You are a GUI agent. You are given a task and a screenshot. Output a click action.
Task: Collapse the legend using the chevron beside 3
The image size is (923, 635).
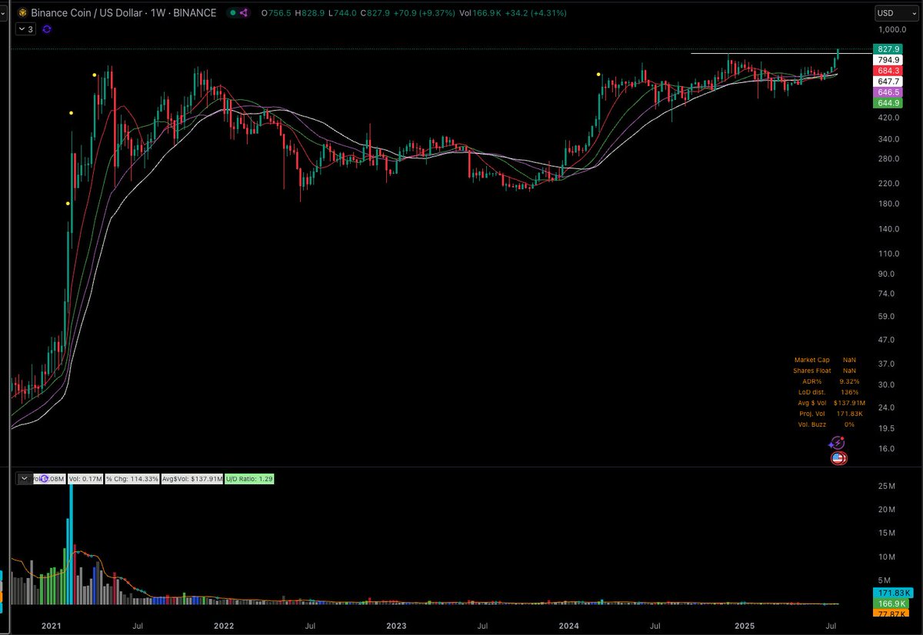(x=23, y=28)
